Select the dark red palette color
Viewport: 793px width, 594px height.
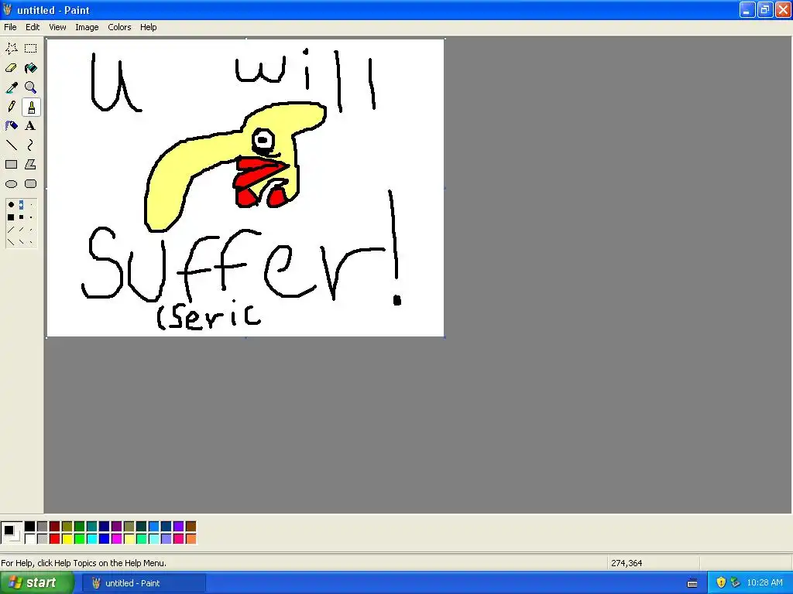point(55,527)
